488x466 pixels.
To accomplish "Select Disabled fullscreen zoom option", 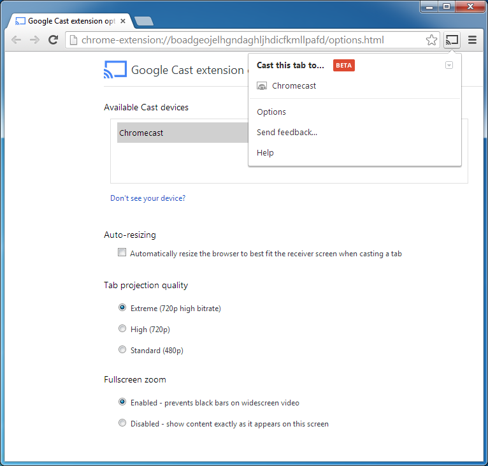I will click(122, 423).
